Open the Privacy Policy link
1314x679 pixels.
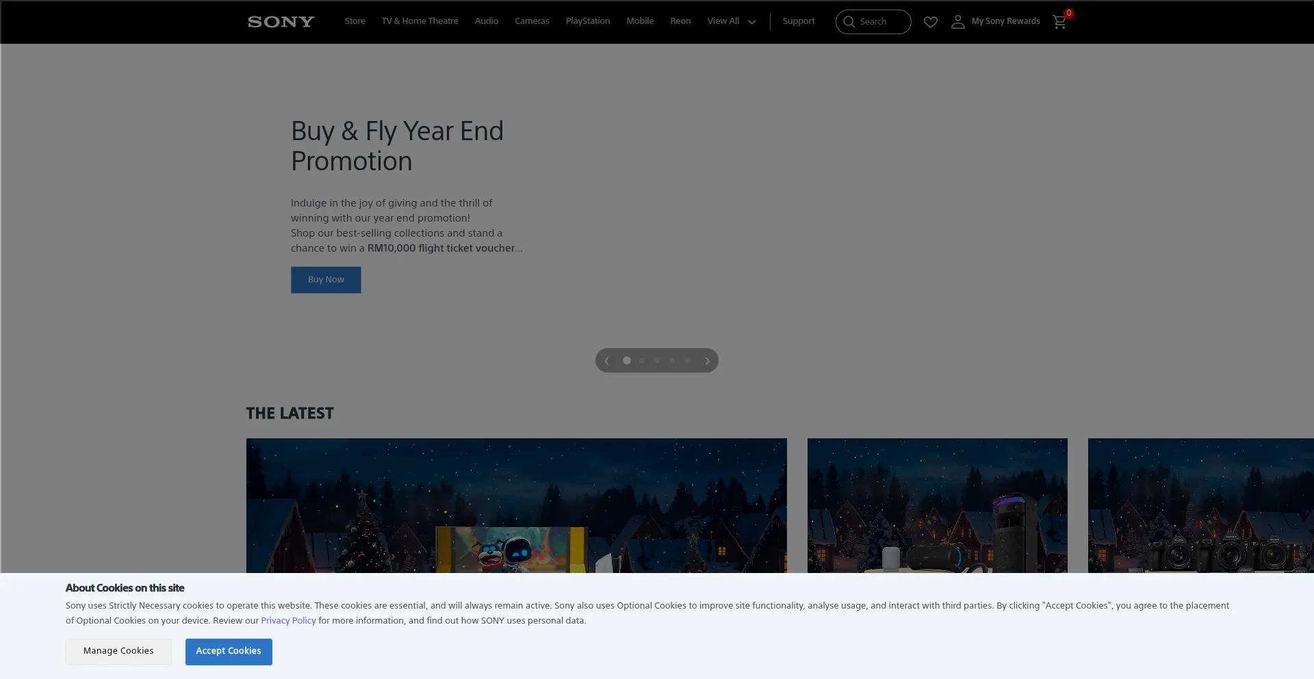tap(288, 621)
